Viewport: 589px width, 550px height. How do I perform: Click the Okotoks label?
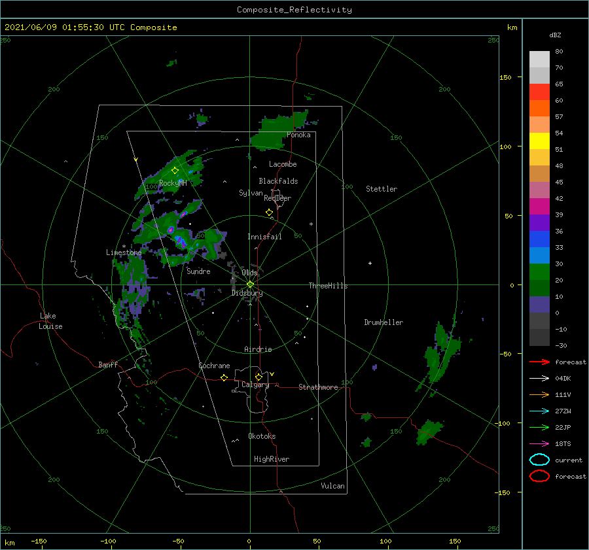pos(262,436)
